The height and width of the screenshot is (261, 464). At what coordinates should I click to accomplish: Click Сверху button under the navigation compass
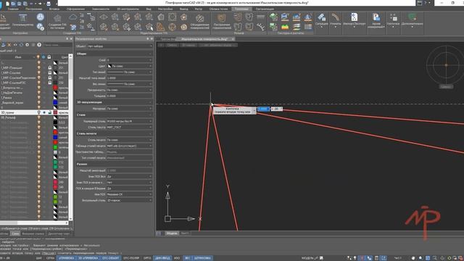(446, 87)
